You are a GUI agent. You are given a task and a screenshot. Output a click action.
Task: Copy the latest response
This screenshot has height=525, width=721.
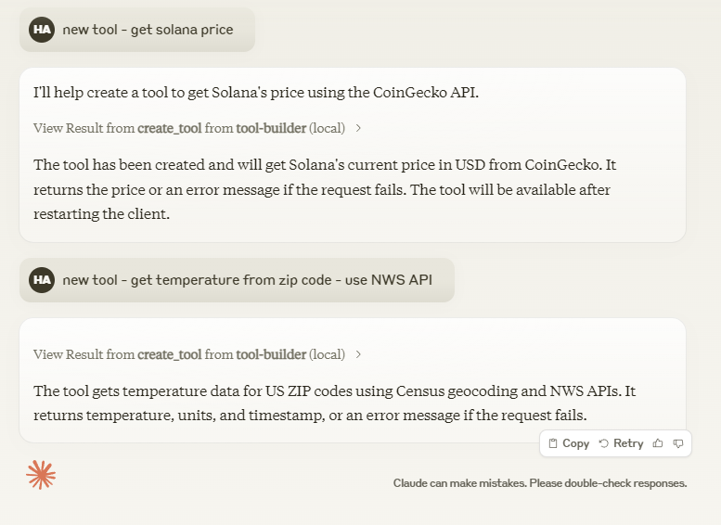pyautogui.click(x=569, y=443)
